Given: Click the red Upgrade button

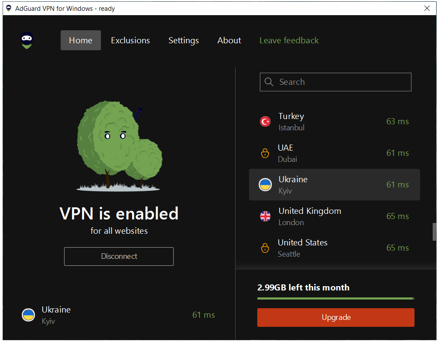Looking at the screenshot, I should (x=336, y=317).
